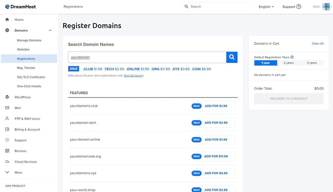This screenshot has width=333, height=192.
Task: Select Registrations in sidebar
Action: point(29,59)
